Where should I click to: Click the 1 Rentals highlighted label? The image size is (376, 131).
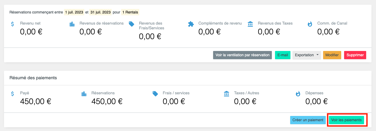point(130,12)
